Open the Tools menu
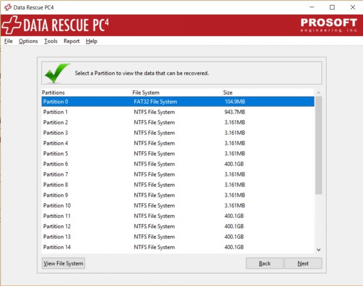Image resolution: width=363 pixels, height=286 pixels. [51, 41]
